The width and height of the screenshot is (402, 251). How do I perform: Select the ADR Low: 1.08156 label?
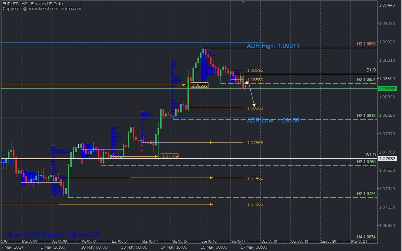(x=273, y=120)
